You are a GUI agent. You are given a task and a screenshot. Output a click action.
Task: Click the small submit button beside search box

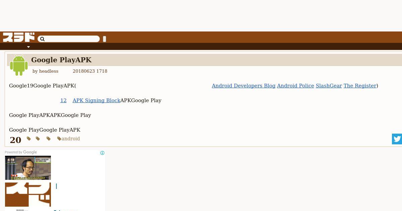point(105,39)
